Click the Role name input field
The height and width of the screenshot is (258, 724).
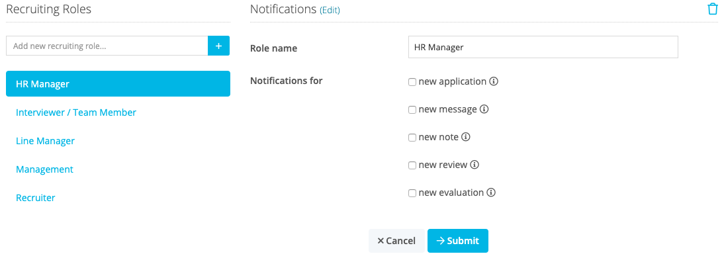click(543, 47)
